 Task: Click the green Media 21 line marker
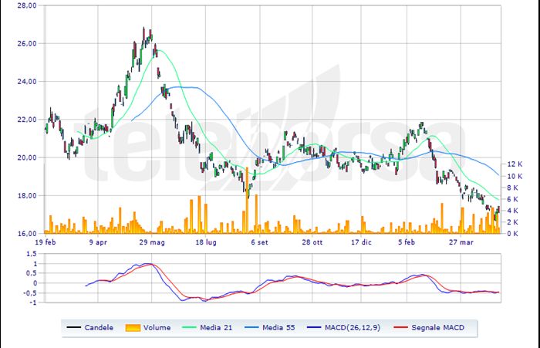[x=190, y=327]
